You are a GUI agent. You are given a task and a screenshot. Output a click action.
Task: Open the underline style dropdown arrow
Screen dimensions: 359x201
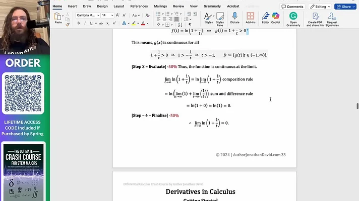pos(96,23)
